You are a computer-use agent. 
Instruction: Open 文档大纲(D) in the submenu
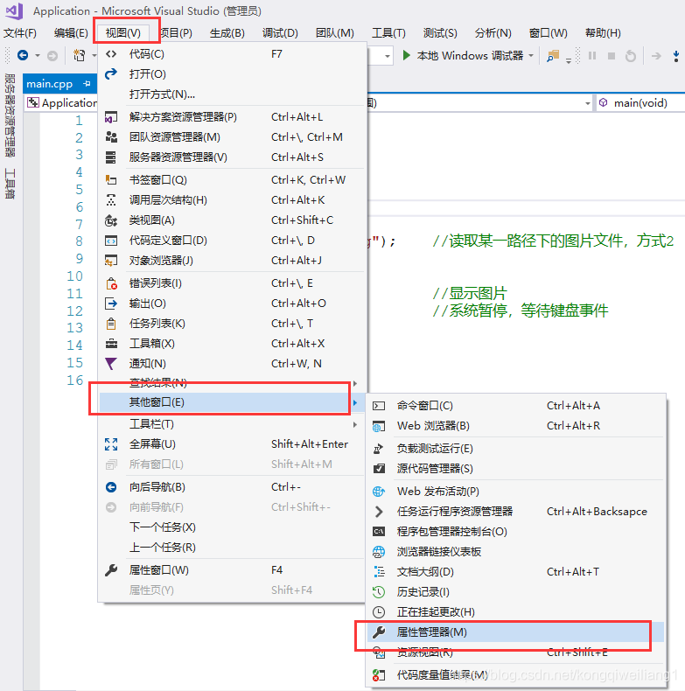516,571
